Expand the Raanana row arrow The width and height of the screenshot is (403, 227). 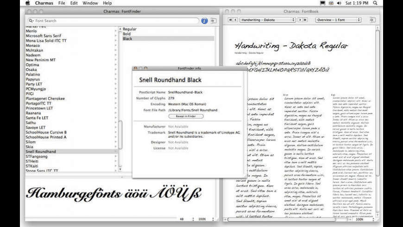[x=116, y=113]
